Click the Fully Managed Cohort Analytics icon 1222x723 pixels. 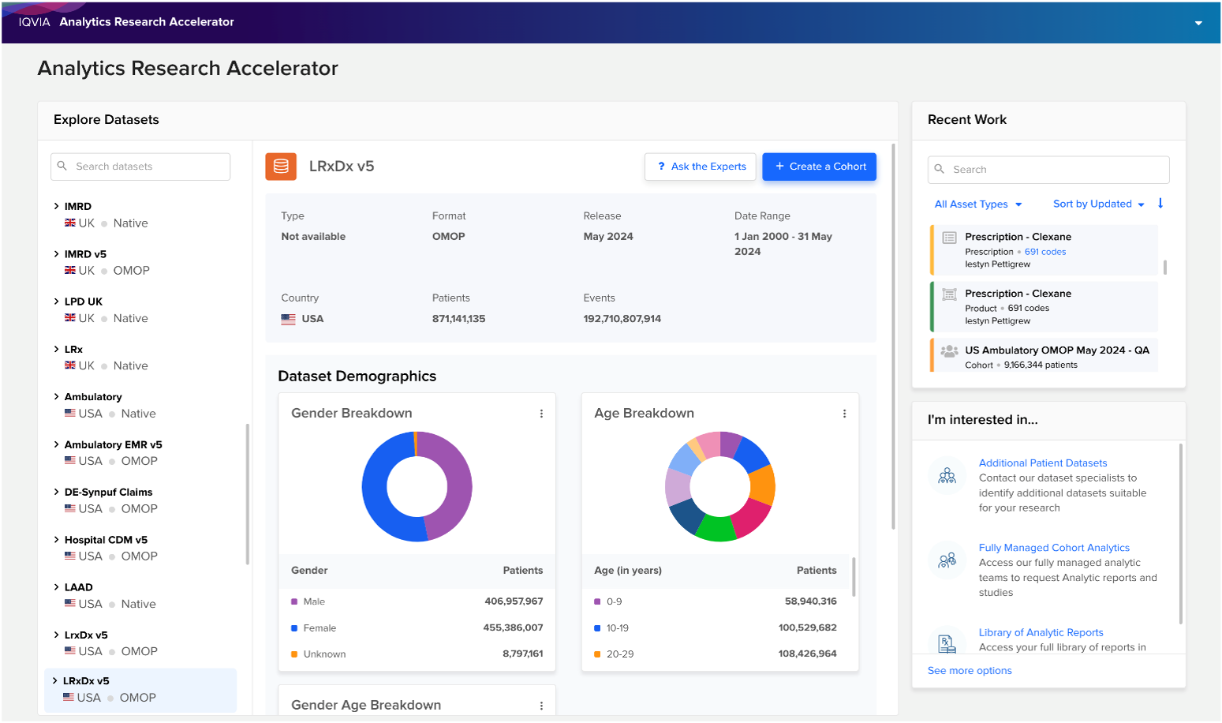pyautogui.click(x=947, y=560)
